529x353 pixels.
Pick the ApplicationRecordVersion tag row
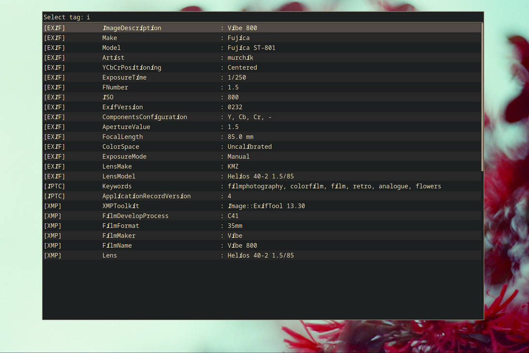click(262, 196)
